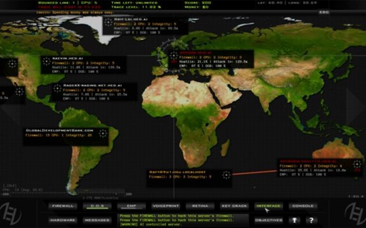
Task: Click the Trace level percentage readout
Action: pyautogui.click(x=136, y=7)
